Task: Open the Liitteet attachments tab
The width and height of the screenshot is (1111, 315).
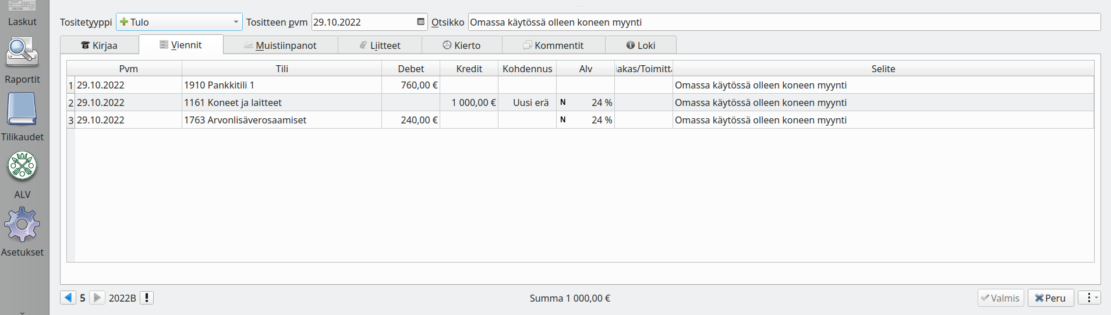Action: point(380,45)
